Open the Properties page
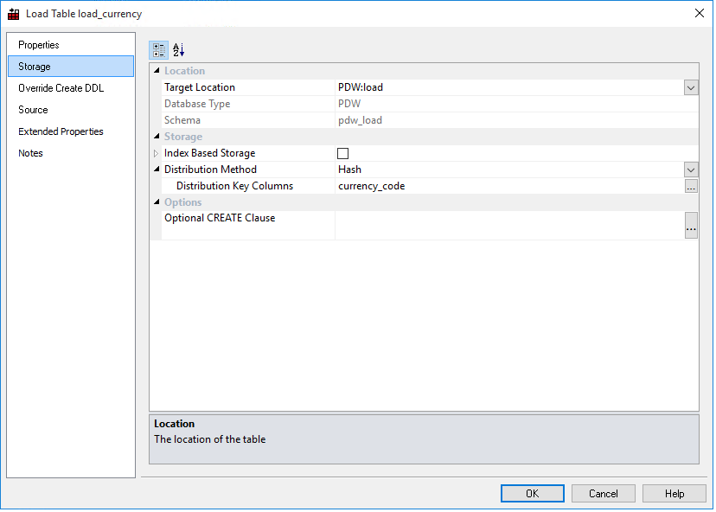 point(39,45)
